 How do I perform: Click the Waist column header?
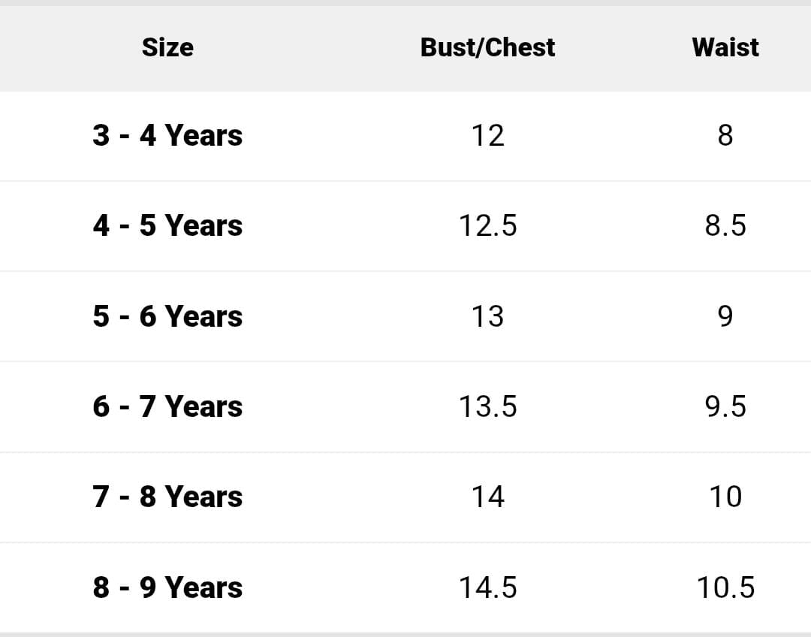[725, 47]
